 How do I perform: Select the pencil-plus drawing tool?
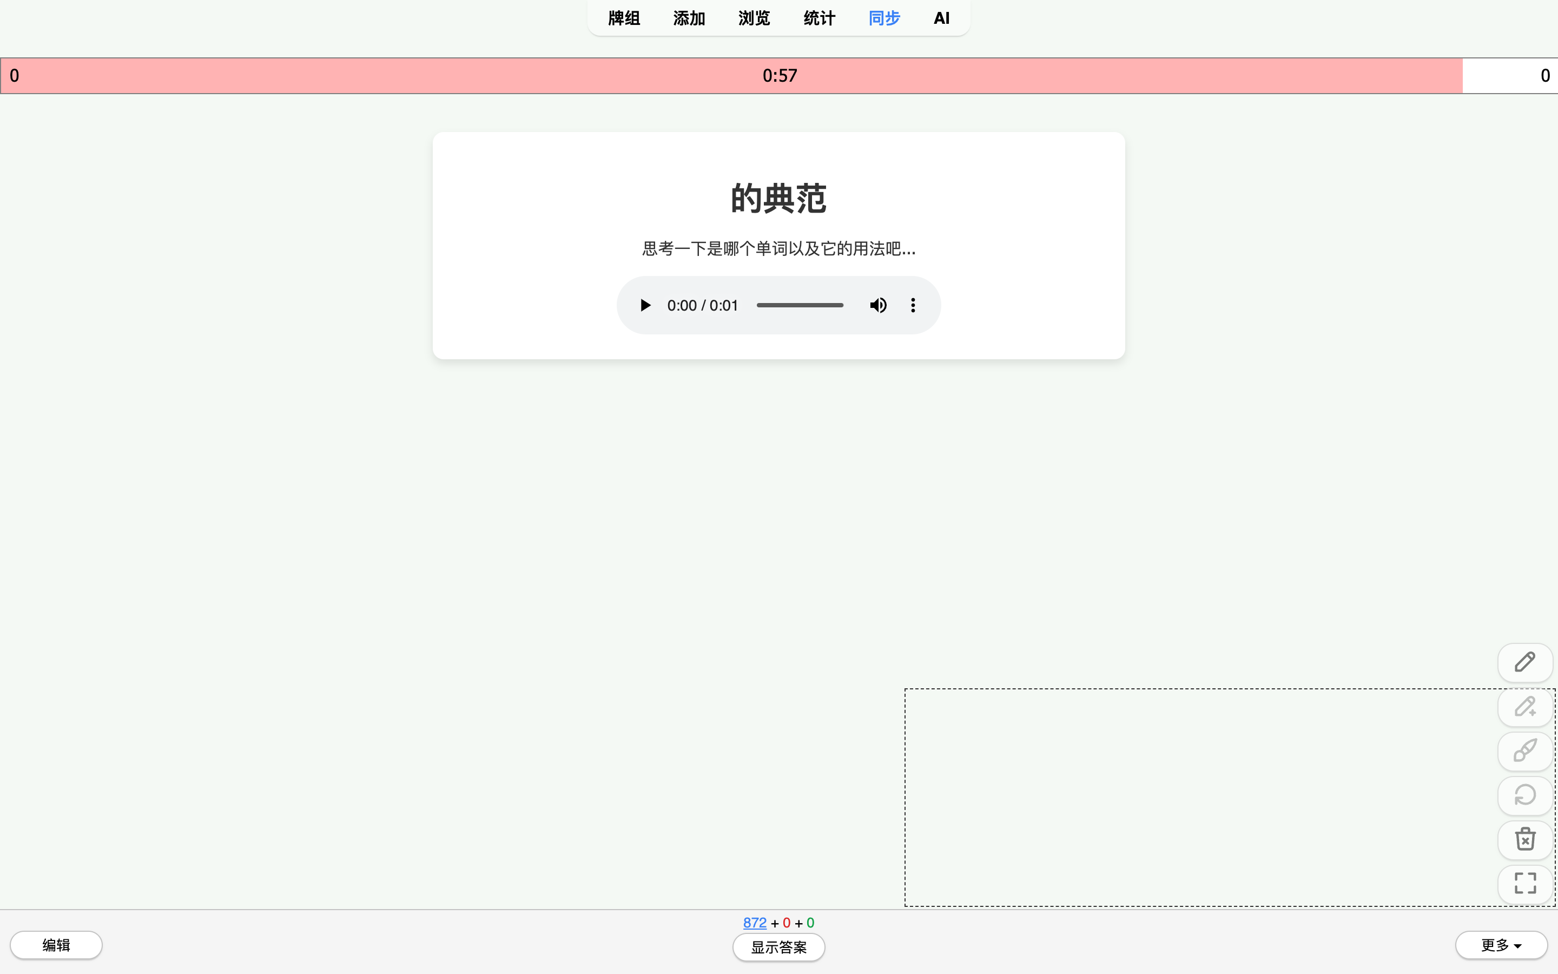tap(1525, 707)
